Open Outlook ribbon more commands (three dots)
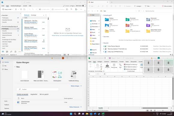 click(81, 9)
